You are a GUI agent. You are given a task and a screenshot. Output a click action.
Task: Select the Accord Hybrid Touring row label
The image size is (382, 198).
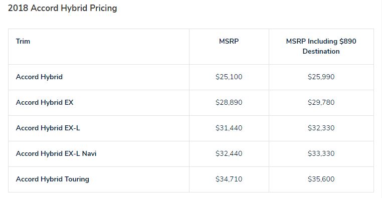(x=52, y=179)
